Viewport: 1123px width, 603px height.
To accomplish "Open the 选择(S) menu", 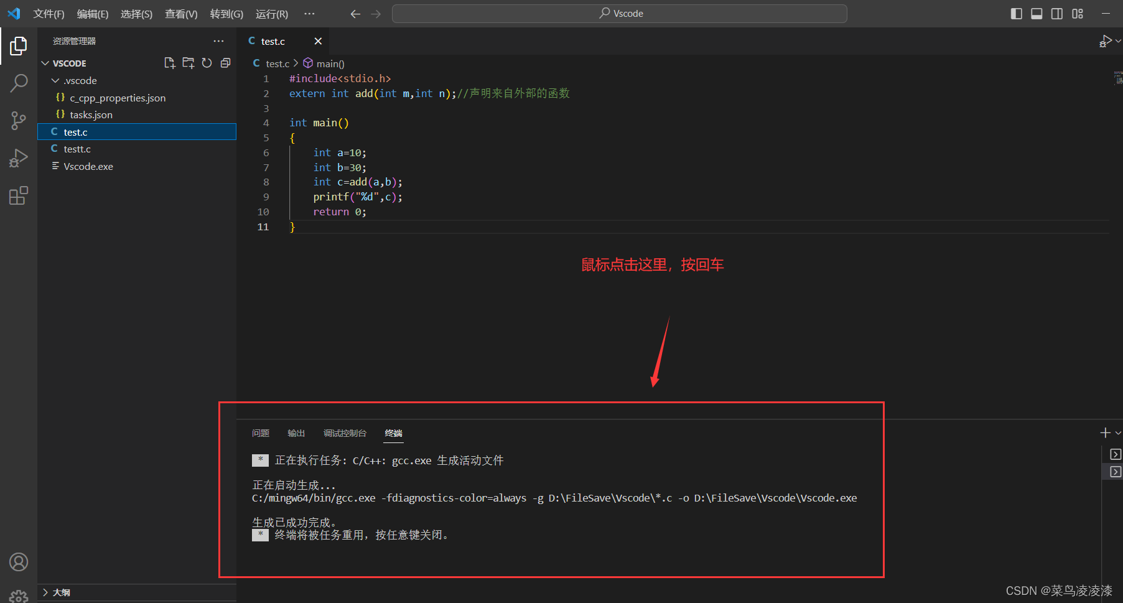I will pos(136,14).
